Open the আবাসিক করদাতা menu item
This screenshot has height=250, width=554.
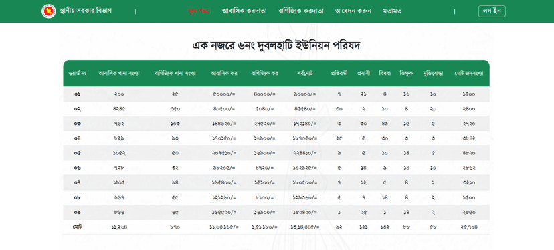pyautogui.click(x=244, y=11)
